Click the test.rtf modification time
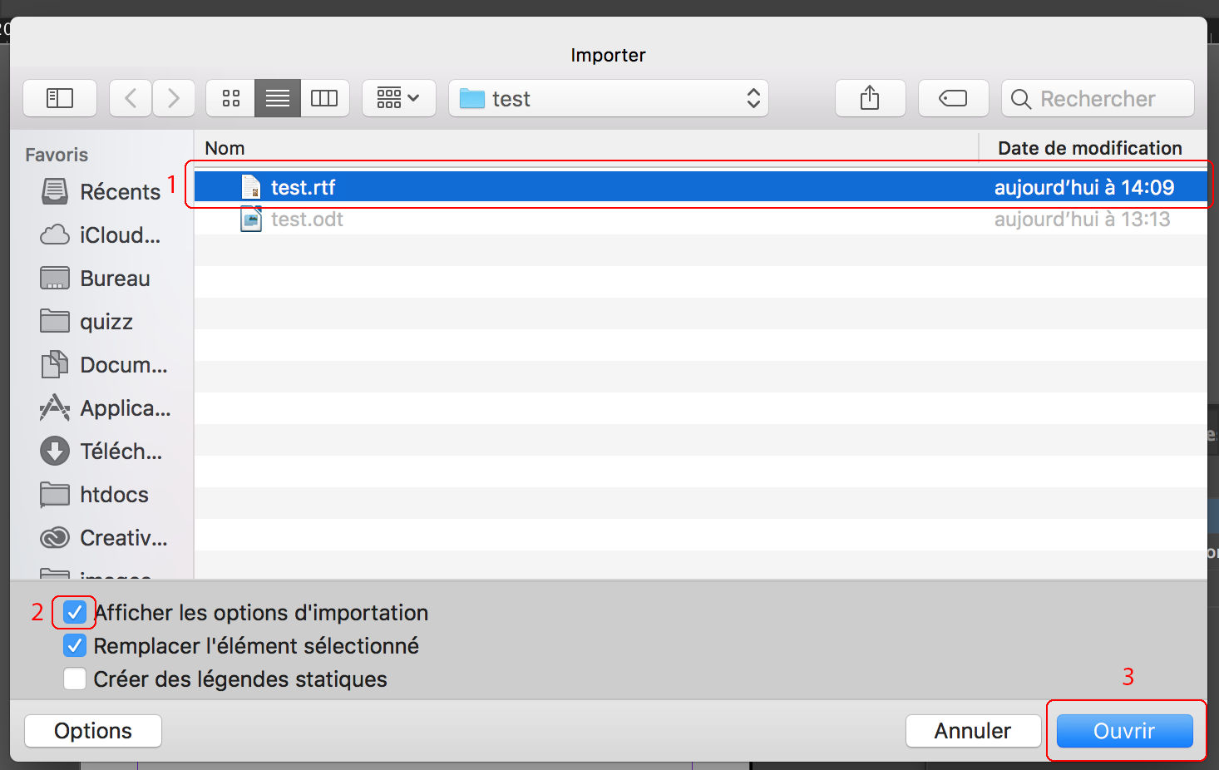This screenshot has width=1219, height=770. pos(1084,187)
